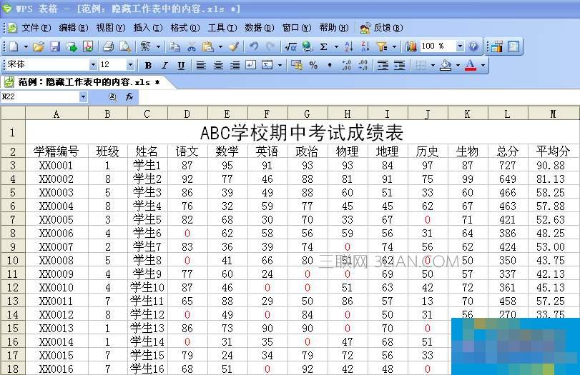
Task: Apply percent style with the % icon
Action: click(x=313, y=65)
